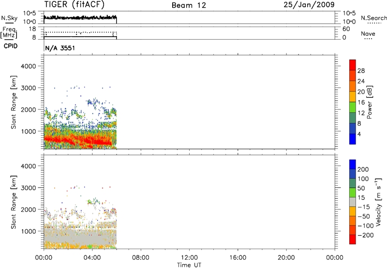387x268 pixels.
Task: Click the "100" value on velocity colorbar
Action: [x=363, y=179]
